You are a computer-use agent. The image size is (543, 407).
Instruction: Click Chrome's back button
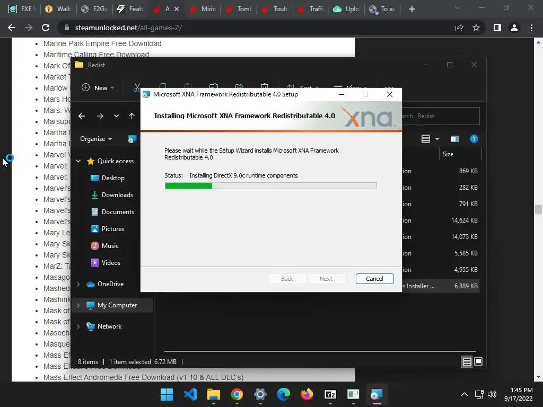[x=12, y=28]
